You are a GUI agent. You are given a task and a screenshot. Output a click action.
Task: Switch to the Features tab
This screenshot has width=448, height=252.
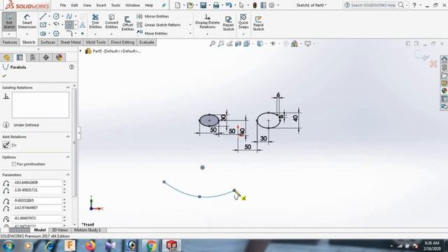[10, 42]
